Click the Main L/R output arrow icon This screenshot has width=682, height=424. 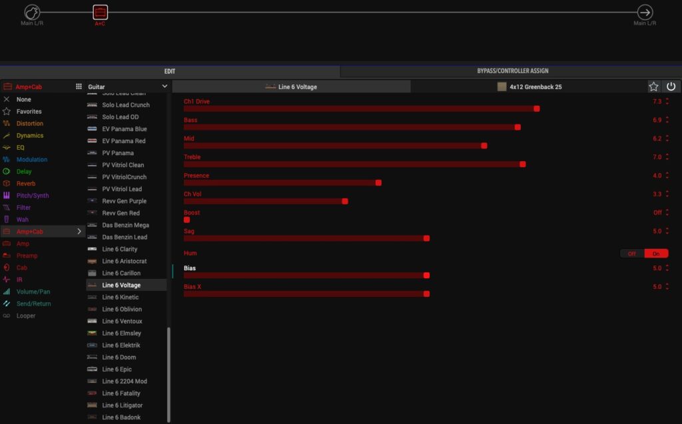(x=645, y=12)
